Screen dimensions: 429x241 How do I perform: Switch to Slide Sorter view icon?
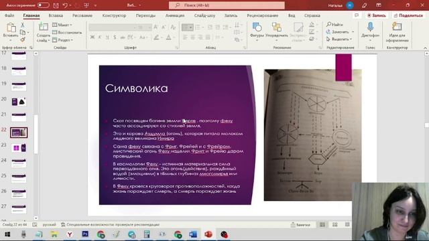[x=335, y=225]
